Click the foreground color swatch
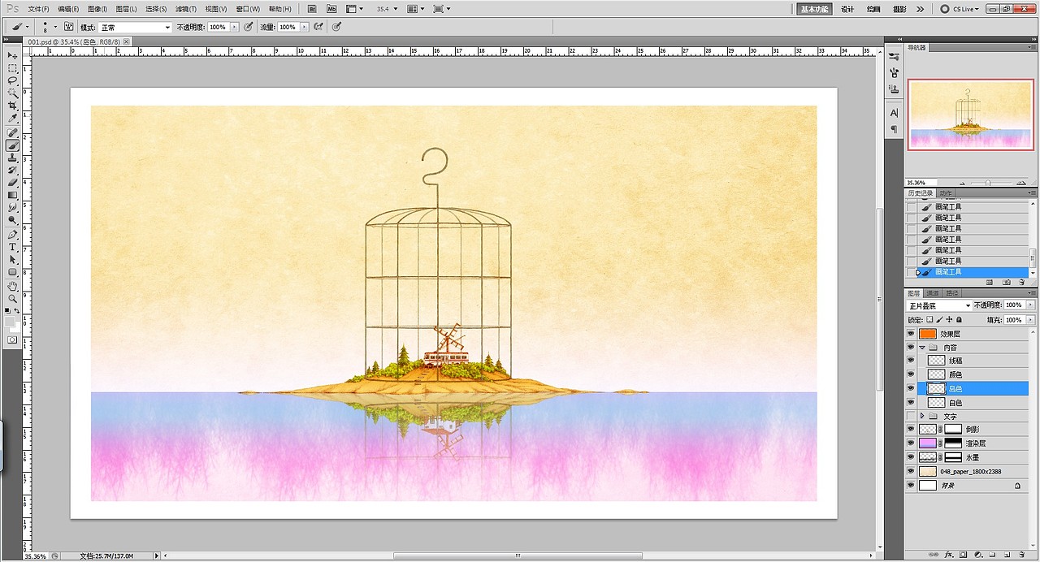This screenshot has height=562, width=1040. tap(10, 322)
